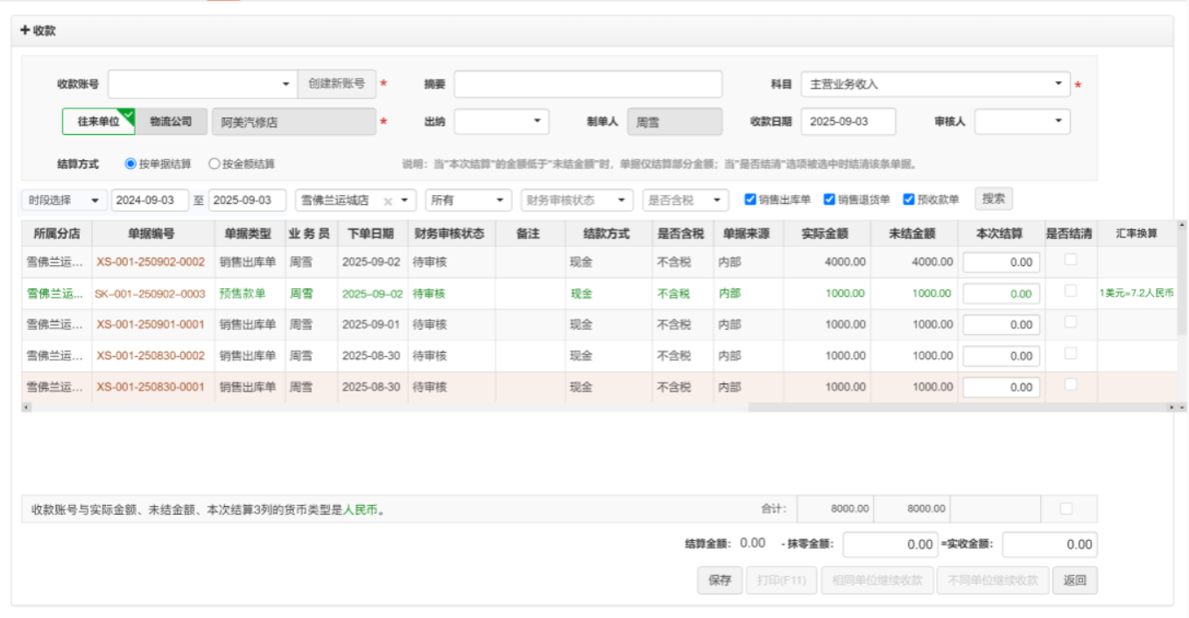Screen dimensions: 1189x618
Task: Toggle the 销售退货单 checkbox
Action: [829, 200]
